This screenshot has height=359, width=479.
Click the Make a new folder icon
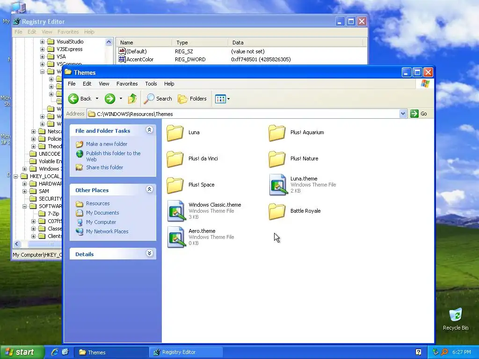pyautogui.click(x=80, y=144)
